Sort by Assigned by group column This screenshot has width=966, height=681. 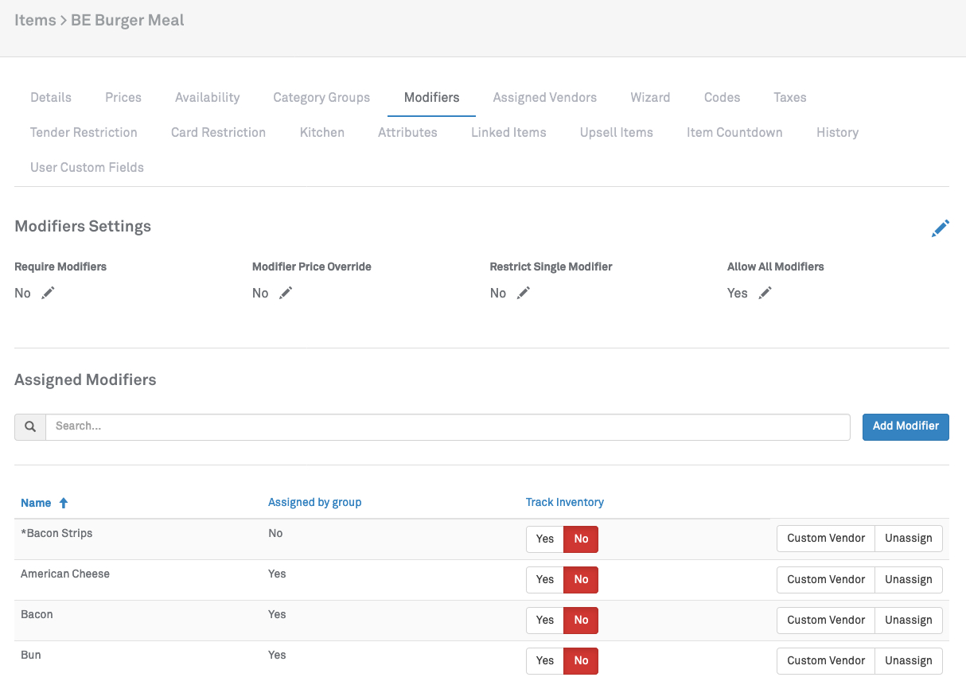click(x=314, y=502)
